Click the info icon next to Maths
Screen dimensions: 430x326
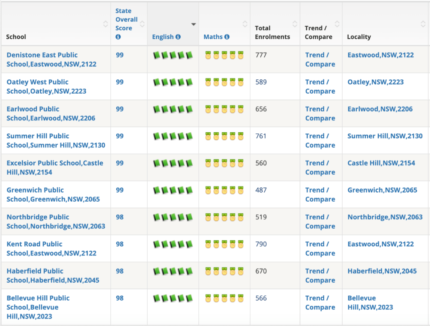click(x=227, y=37)
